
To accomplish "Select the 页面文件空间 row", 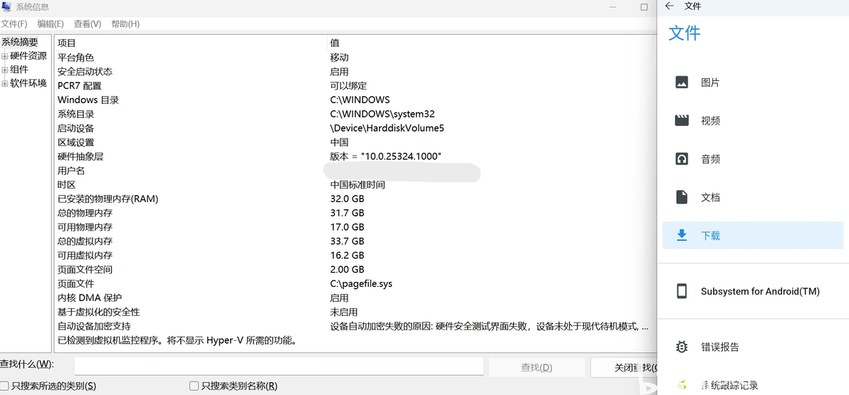I will tap(354, 269).
